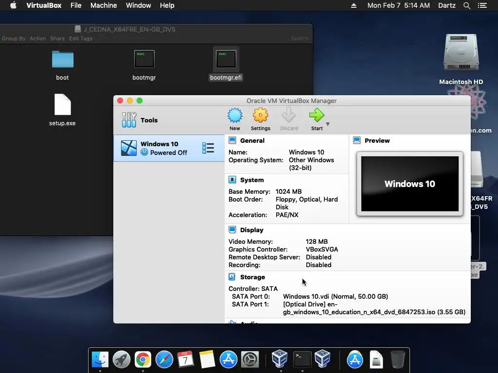498x373 pixels.
Task: Open the Machine menu
Action: (104, 5)
